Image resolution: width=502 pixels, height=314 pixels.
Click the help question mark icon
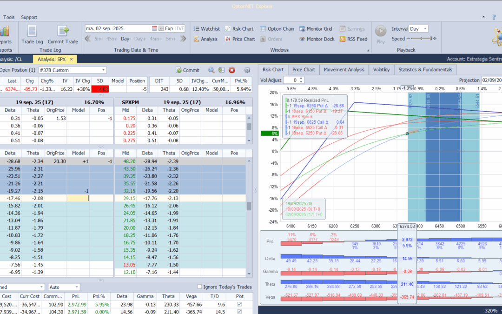point(494,17)
